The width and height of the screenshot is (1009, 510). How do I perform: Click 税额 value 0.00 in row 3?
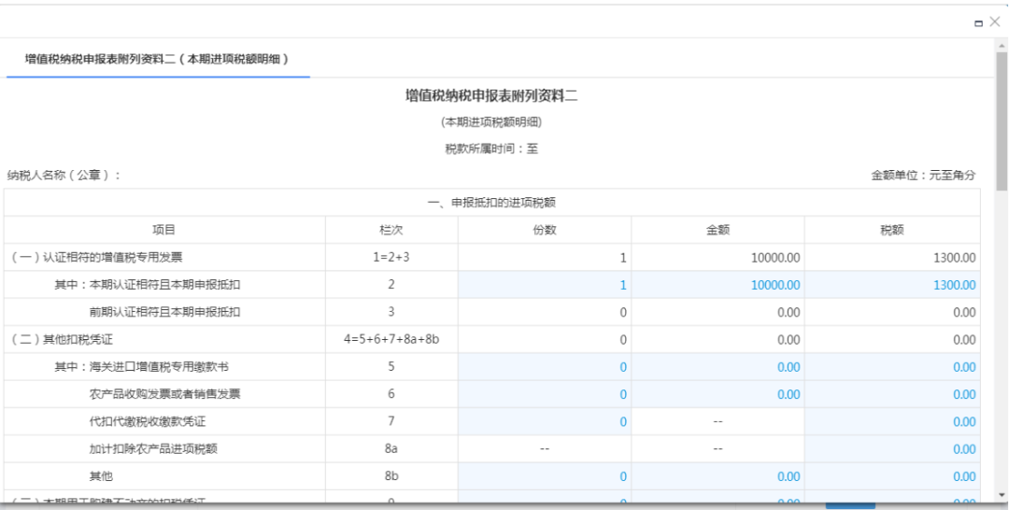tap(964, 313)
